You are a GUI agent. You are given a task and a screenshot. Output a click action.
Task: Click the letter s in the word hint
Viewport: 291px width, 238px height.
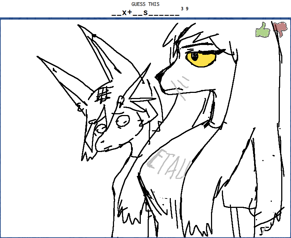tap(145, 13)
